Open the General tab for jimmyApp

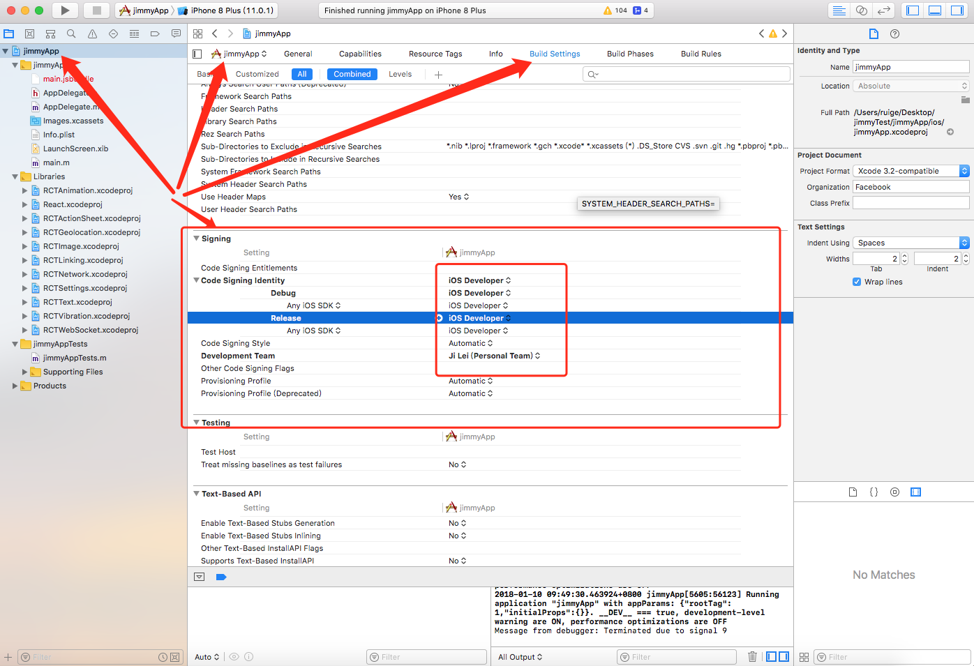click(298, 54)
